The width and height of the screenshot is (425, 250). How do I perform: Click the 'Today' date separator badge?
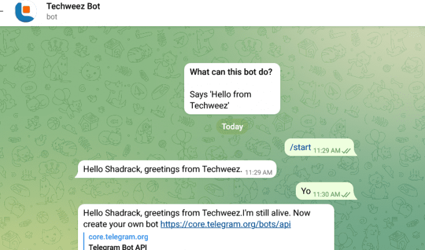click(232, 126)
